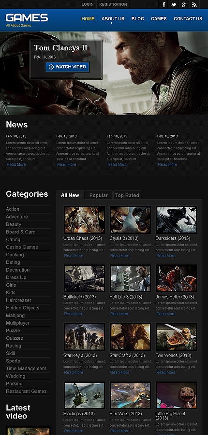Select the Adventure category

coord(17,217)
